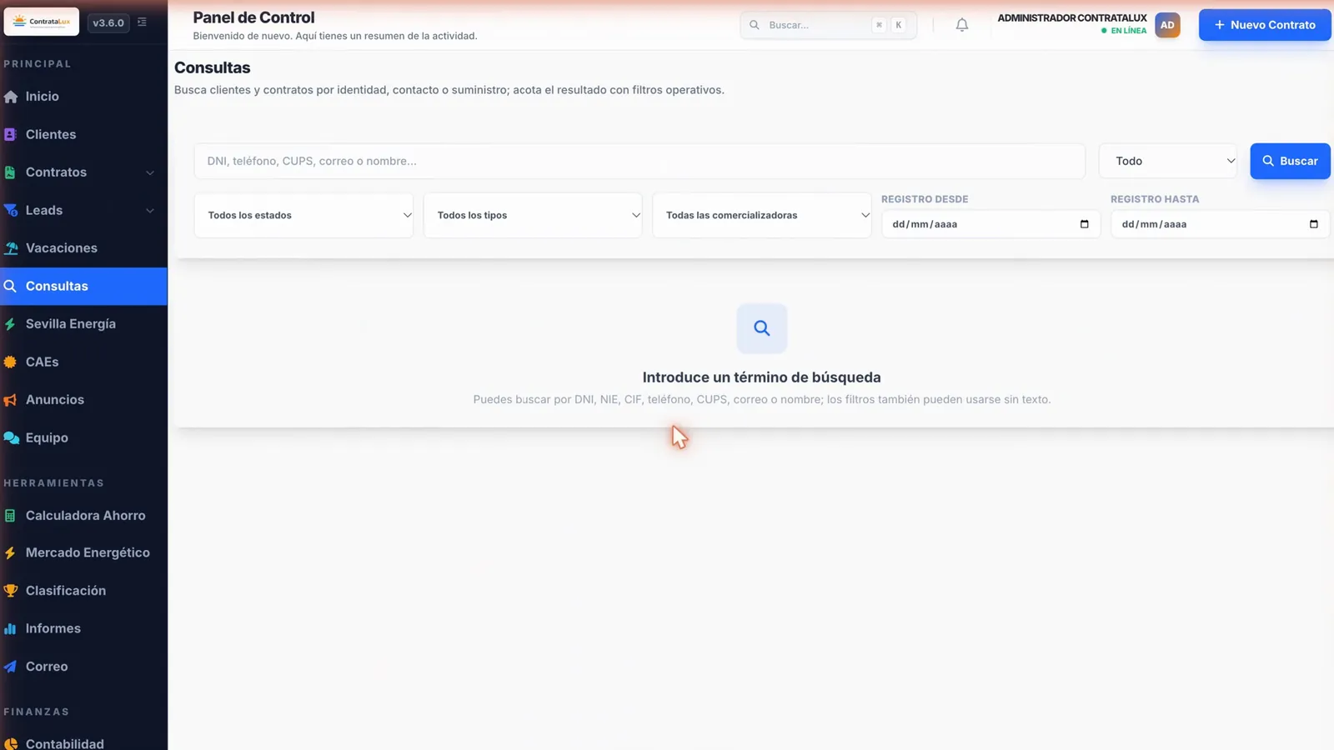This screenshot has height=750, width=1334.
Task: Click the top bar Buscar... search box
Action: [x=829, y=25]
